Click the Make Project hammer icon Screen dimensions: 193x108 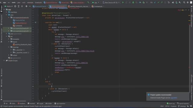tap(88, 2)
